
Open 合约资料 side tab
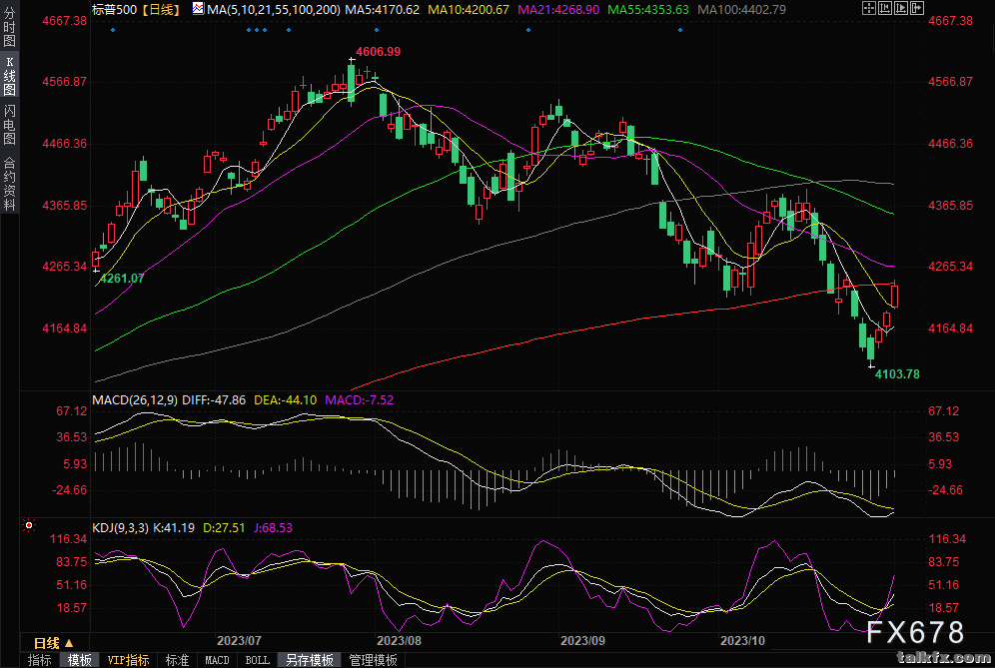click(x=10, y=183)
